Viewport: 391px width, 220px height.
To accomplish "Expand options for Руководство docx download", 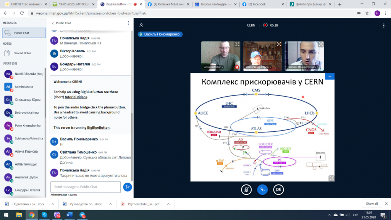I will (x=110, y=204).
